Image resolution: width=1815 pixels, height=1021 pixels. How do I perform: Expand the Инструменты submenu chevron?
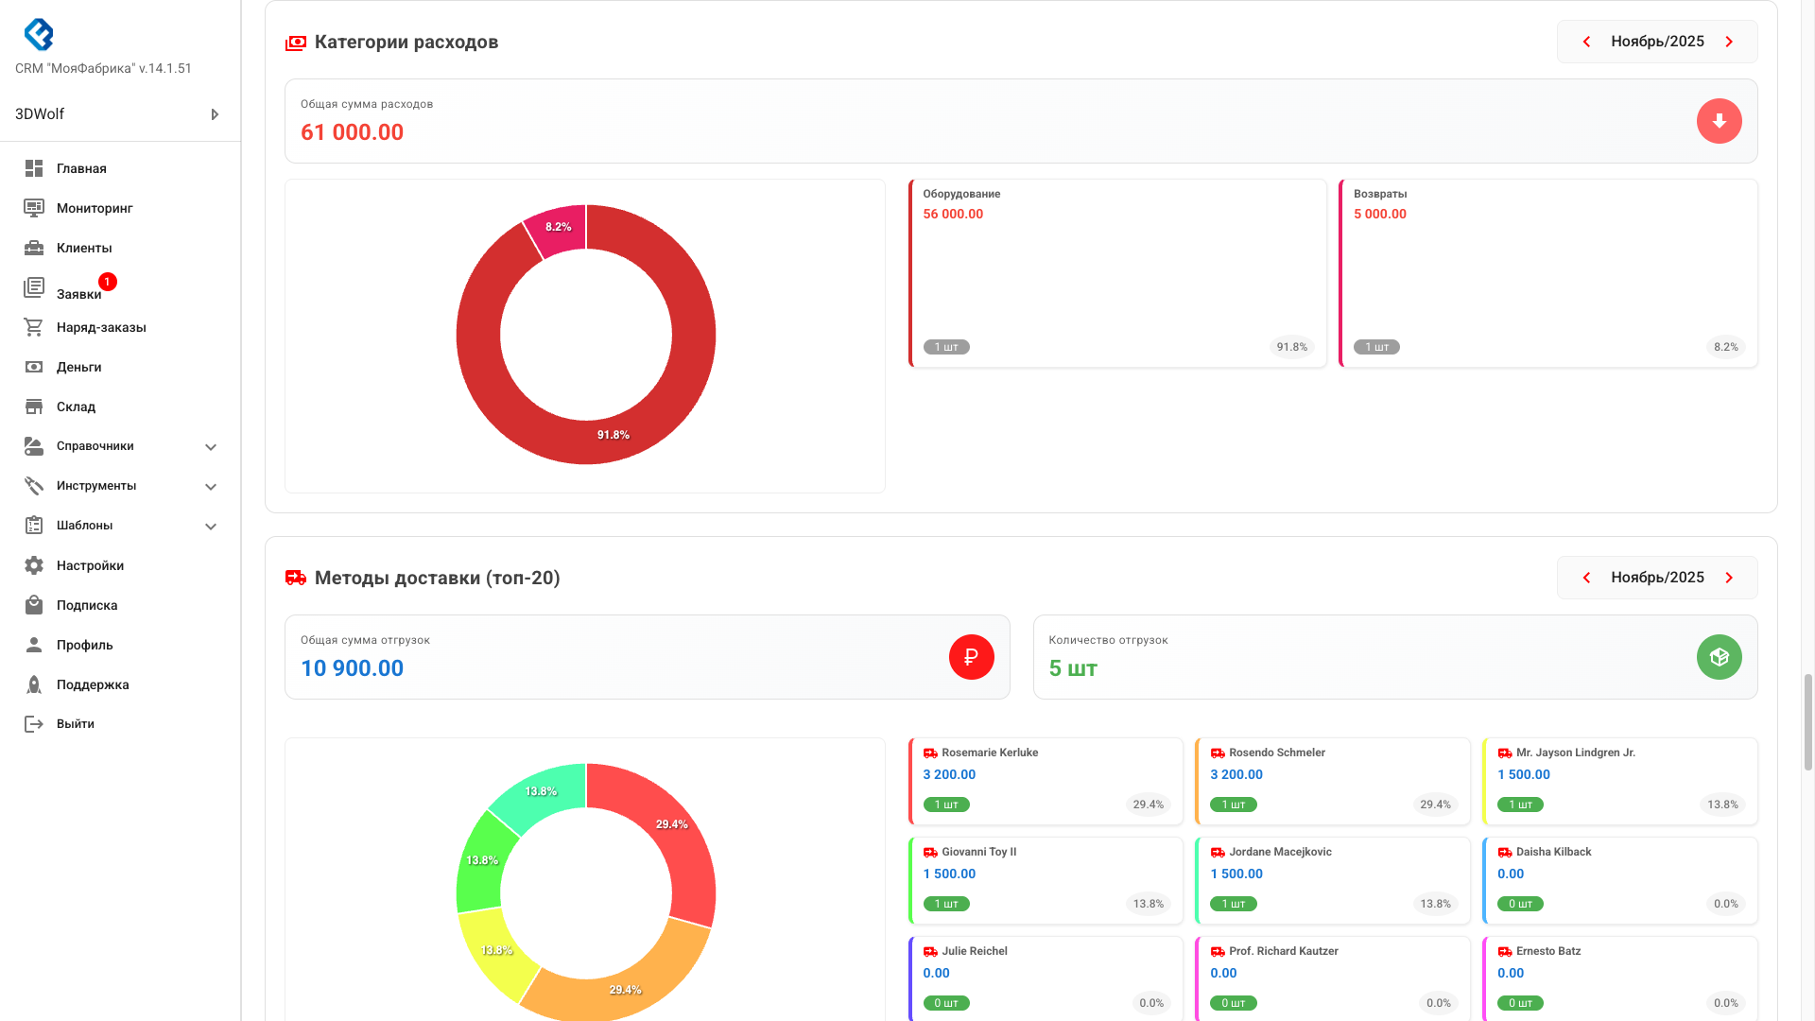click(x=211, y=487)
